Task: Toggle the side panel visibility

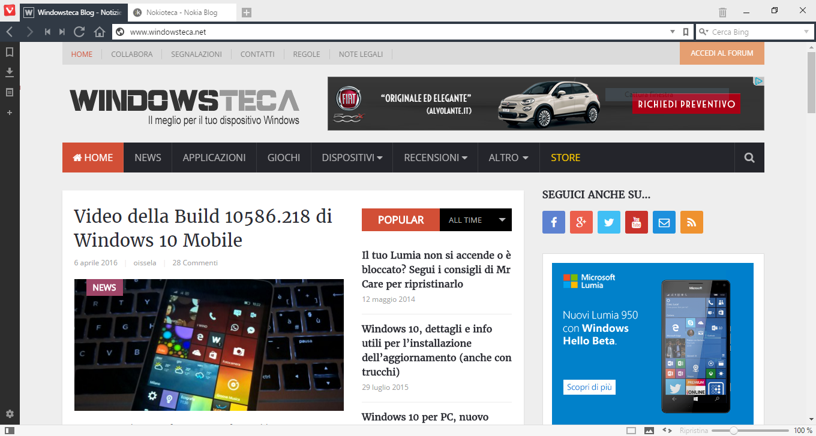Action: [9, 430]
